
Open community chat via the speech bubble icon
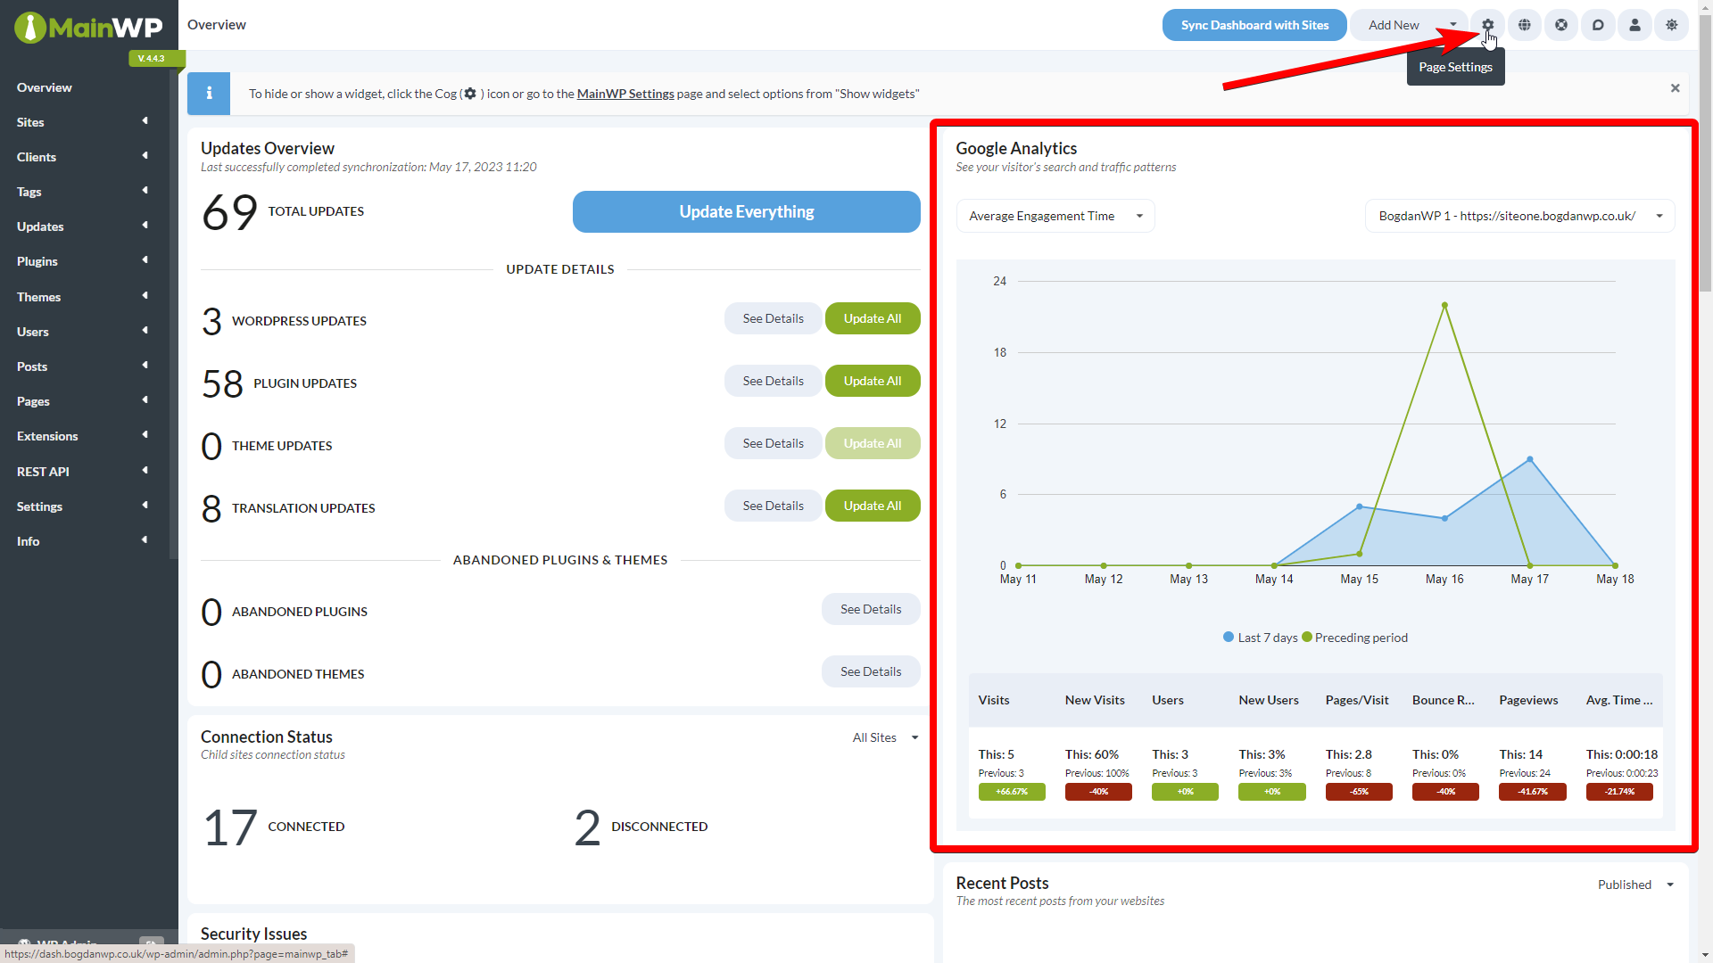click(1597, 25)
